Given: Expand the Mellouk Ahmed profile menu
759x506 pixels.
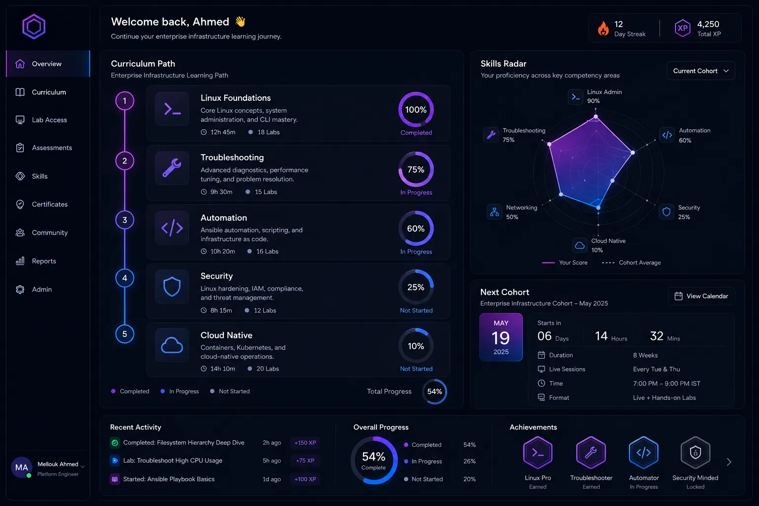Looking at the screenshot, I should [83, 466].
